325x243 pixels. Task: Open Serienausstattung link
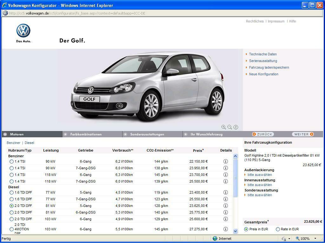(x=263, y=61)
